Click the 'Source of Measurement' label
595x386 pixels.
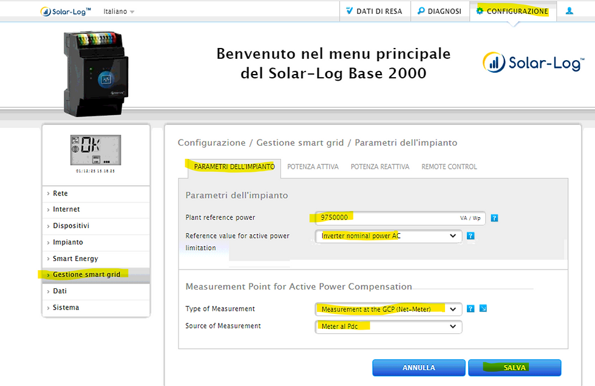point(223,326)
